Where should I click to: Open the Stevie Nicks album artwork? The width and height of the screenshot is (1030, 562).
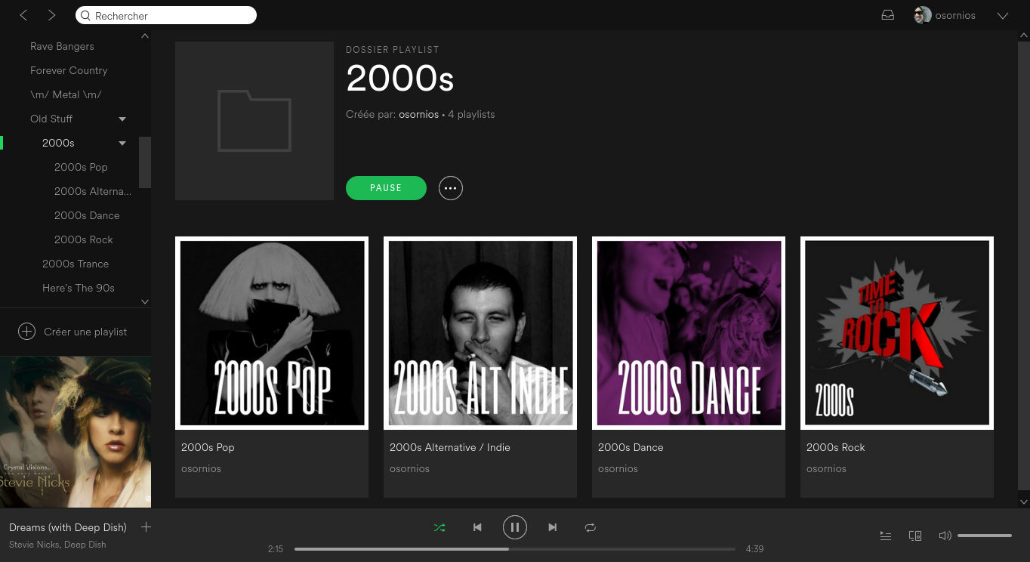click(76, 432)
